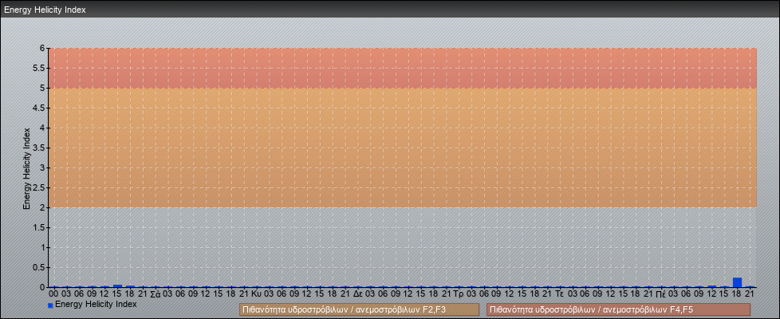Image resolution: width=780 pixels, height=319 pixels.
Task: Select the F2,F3 waterspout probability legend box
Action: click(359, 309)
